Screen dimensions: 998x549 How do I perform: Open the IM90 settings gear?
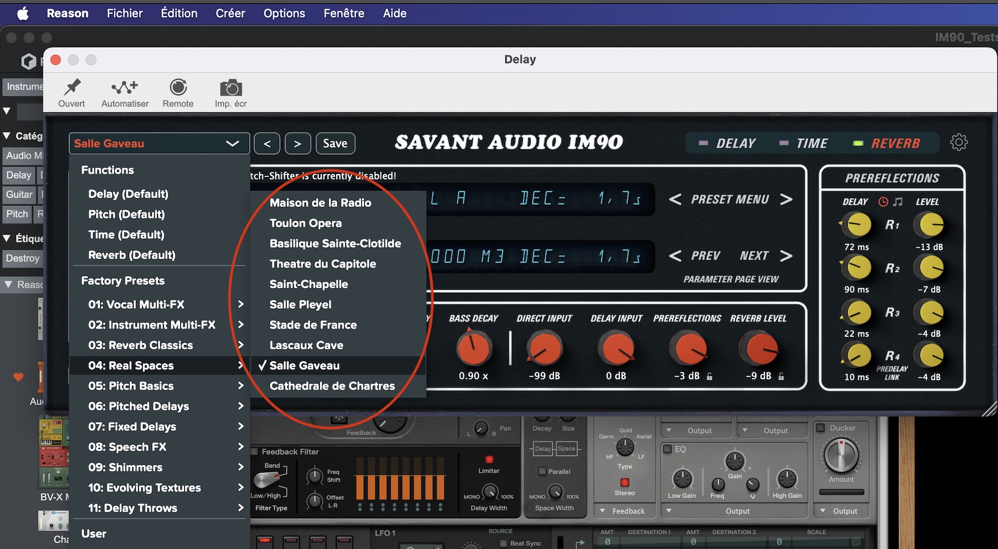tap(958, 142)
